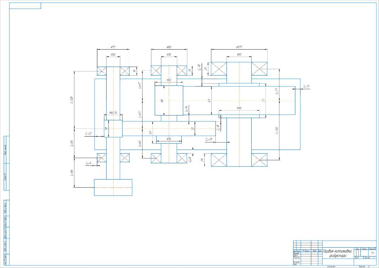Select the 1:1 scale cell in title block
The width and height of the screenshot is (379, 268).
[372, 253]
